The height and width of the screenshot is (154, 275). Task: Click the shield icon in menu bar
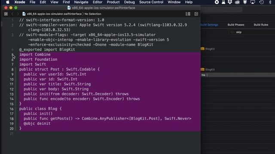coord(245,2)
